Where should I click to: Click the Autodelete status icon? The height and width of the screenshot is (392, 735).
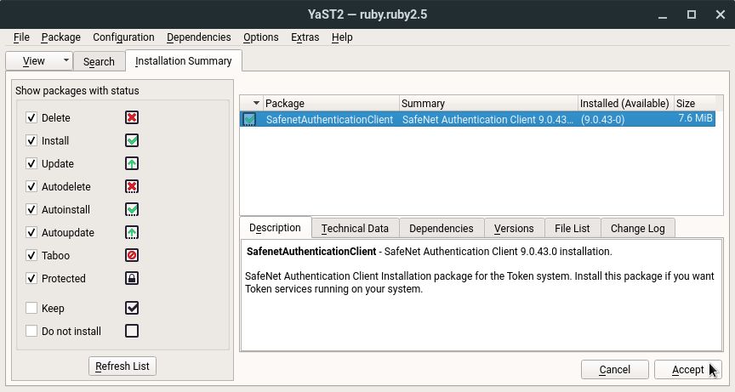click(x=132, y=186)
